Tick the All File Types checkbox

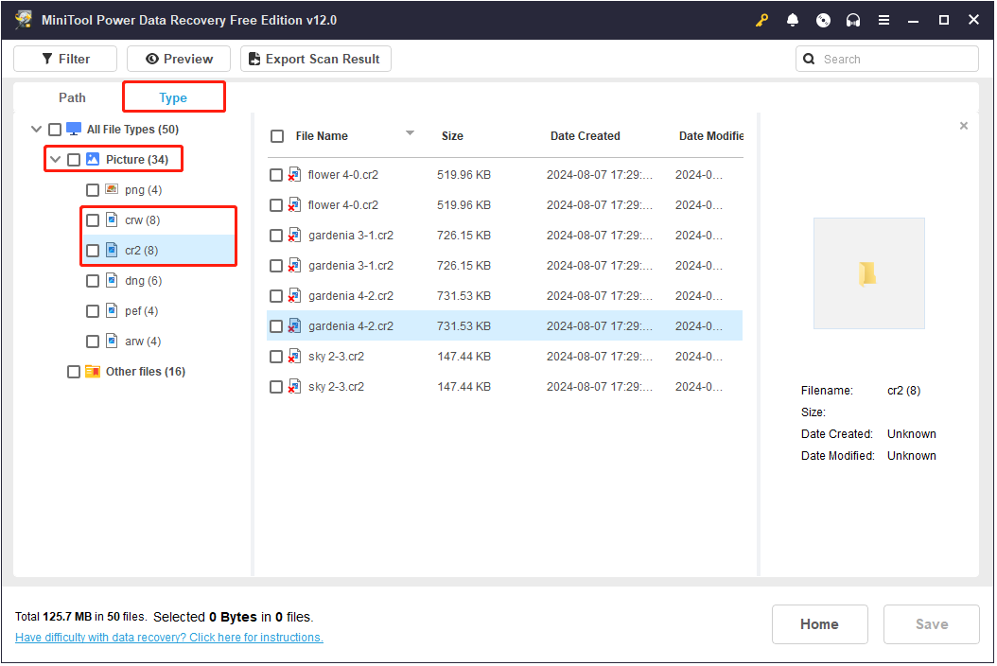(55, 130)
